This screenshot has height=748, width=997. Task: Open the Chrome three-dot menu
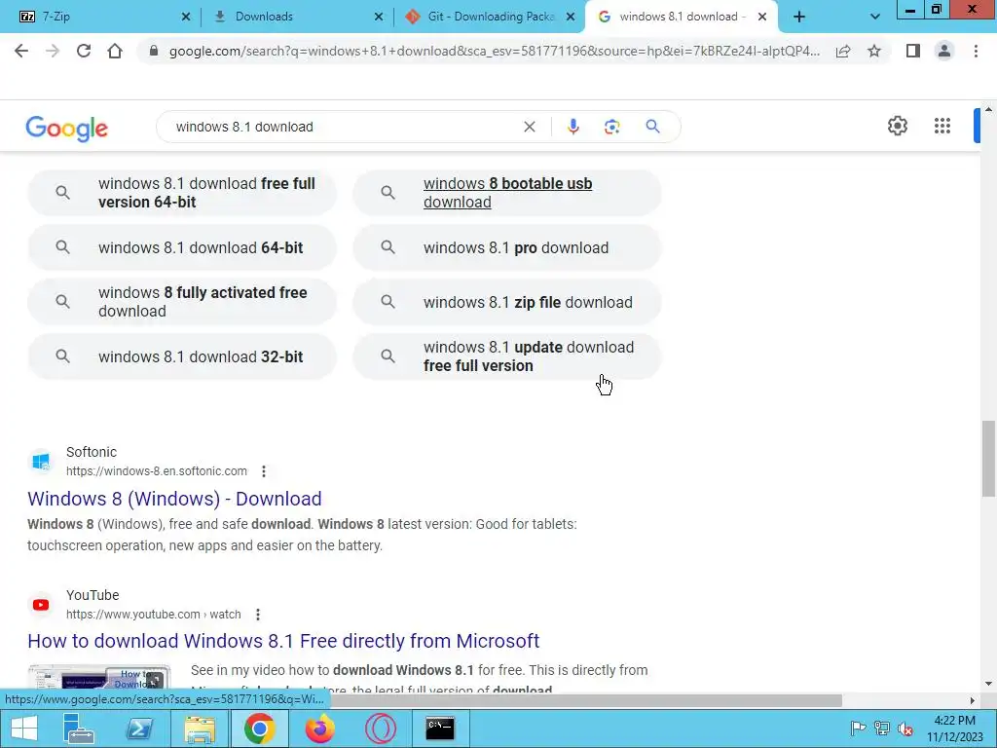976,51
